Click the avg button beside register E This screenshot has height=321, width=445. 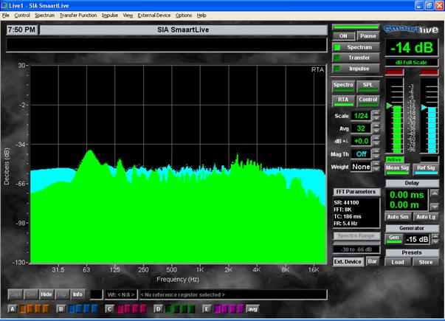(252, 308)
